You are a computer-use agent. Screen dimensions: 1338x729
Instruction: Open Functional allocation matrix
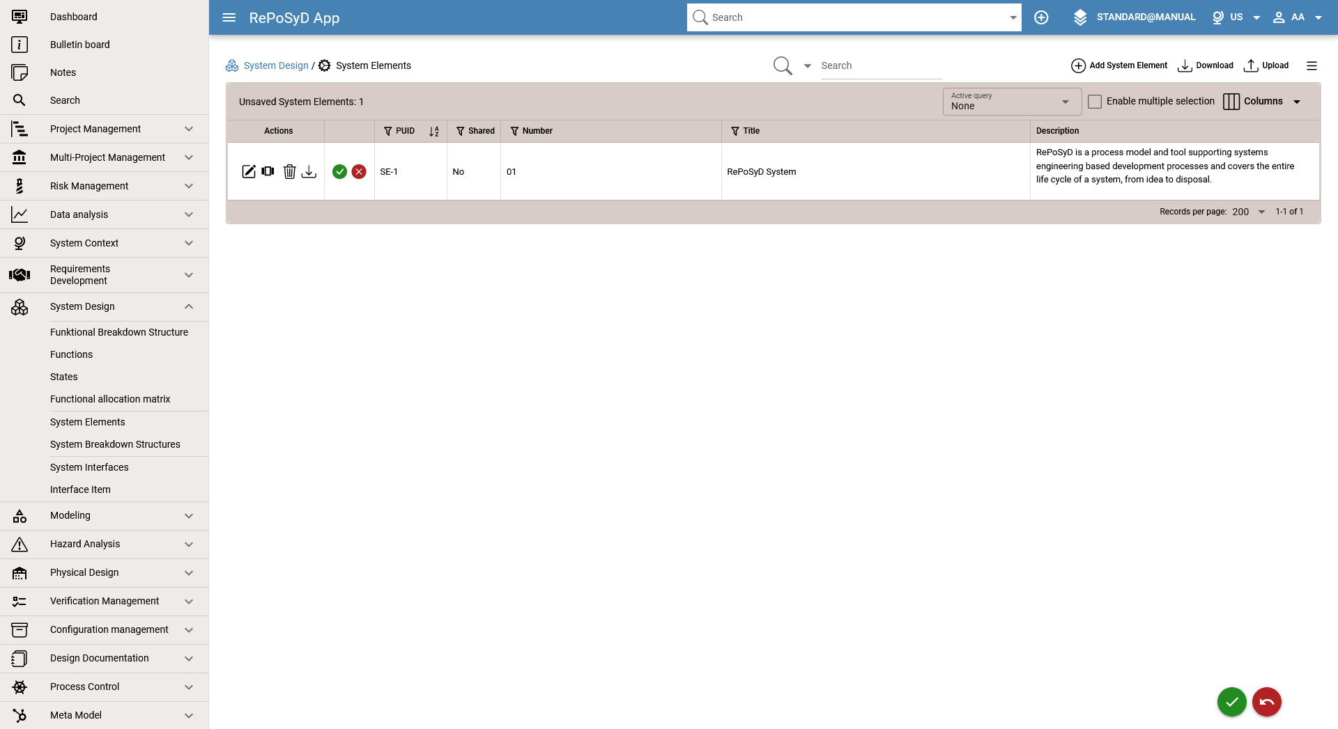point(110,399)
